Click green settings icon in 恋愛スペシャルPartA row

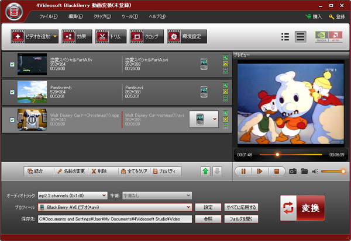pyautogui.click(x=225, y=58)
